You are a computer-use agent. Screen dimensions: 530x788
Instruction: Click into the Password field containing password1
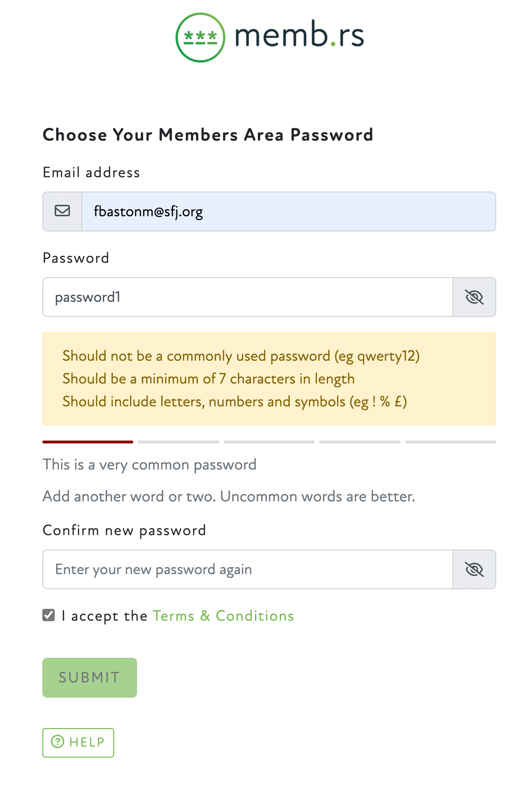click(247, 297)
